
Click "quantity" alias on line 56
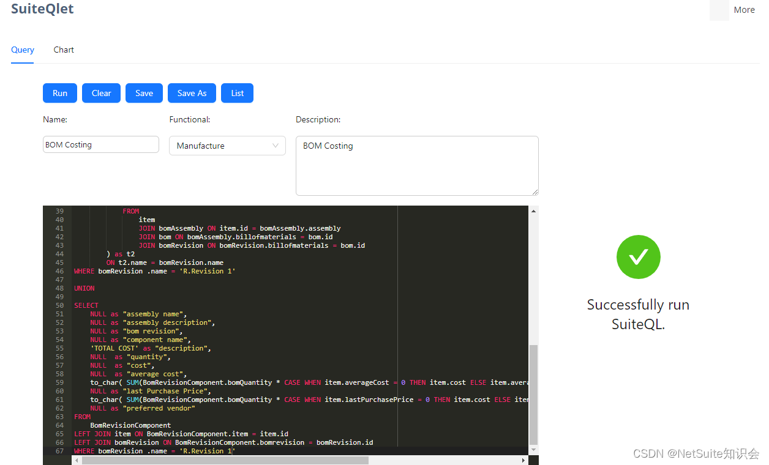coord(146,357)
